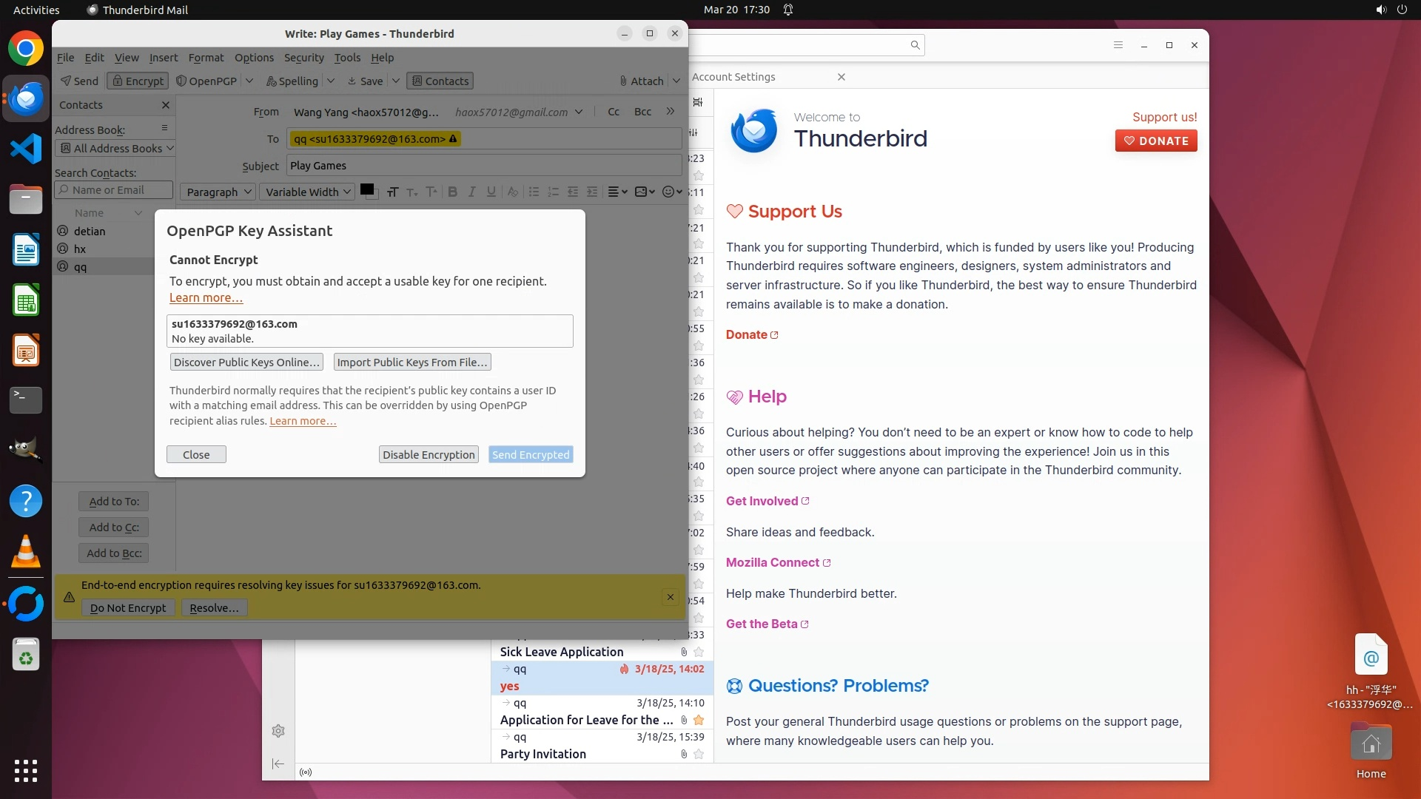The width and height of the screenshot is (1421, 799).
Task: Click the Send icon button in compose toolbar
Action: point(79,81)
